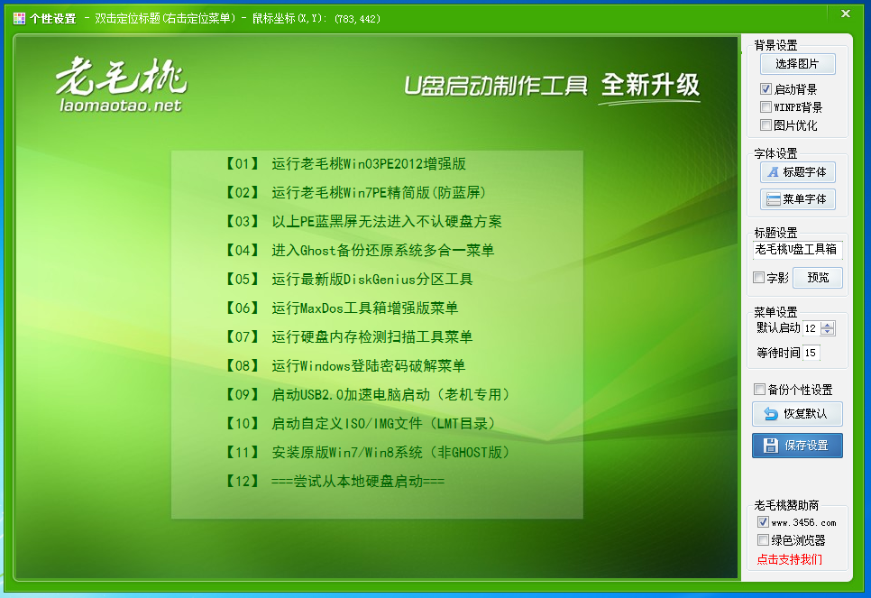871x598 pixels.
Task: Click the floppy disk icon on 保存设置 button
Action: 772,443
